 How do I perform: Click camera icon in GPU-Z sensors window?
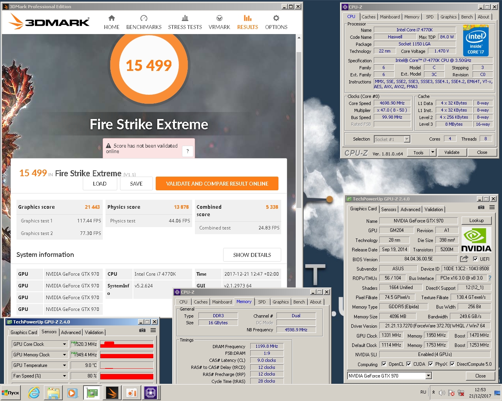(142, 330)
